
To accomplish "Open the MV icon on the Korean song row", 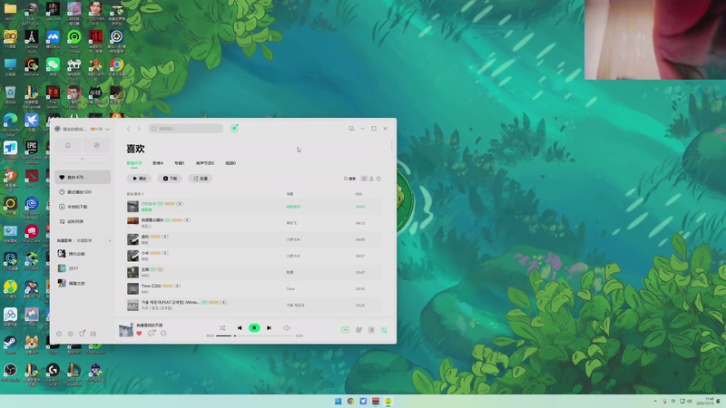I will coord(223,303).
